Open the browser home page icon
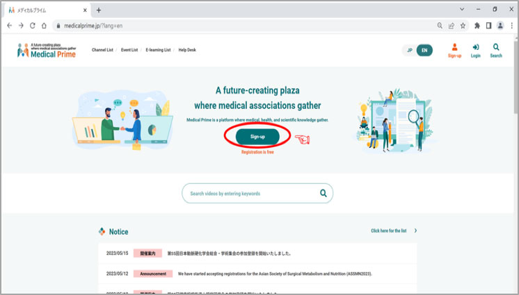 pos(44,26)
